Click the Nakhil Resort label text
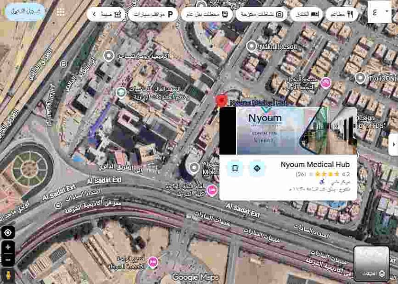The width and height of the screenshot is (398, 284). point(278,47)
